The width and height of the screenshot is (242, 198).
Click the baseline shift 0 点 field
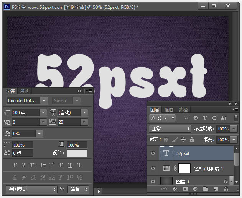click(22, 153)
